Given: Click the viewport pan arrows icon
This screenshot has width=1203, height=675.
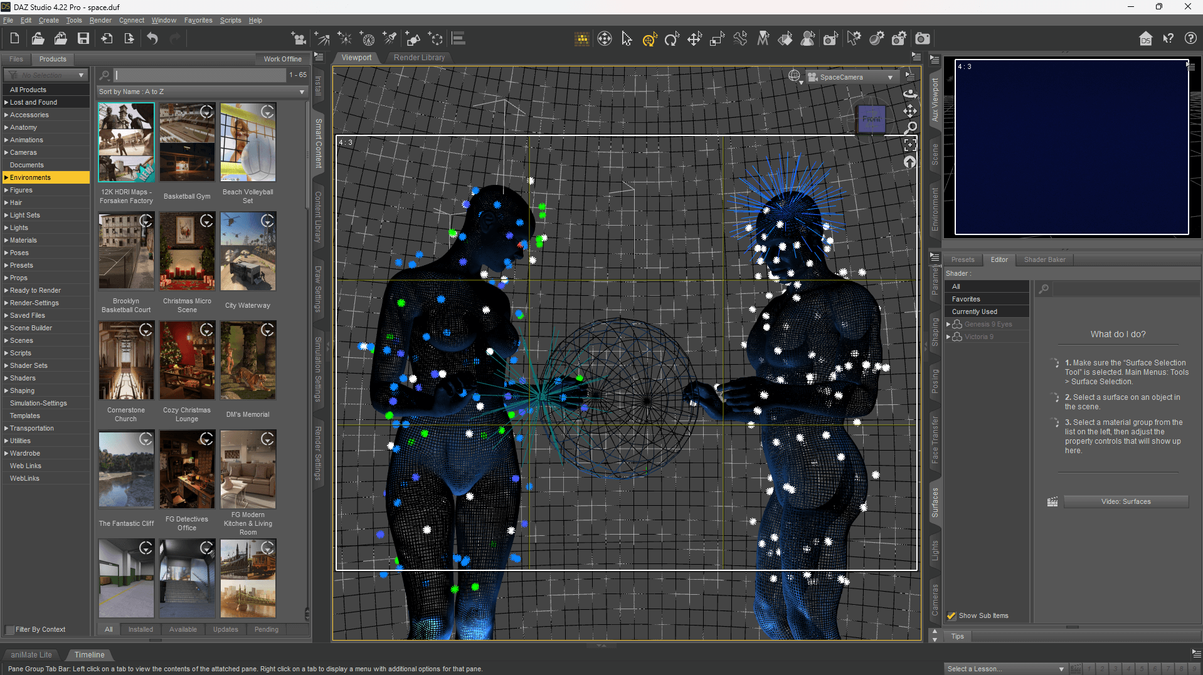Looking at the screenshot, I should (x=910, y=111).
